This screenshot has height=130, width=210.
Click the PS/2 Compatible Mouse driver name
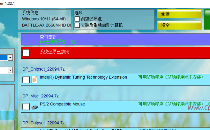62,104
